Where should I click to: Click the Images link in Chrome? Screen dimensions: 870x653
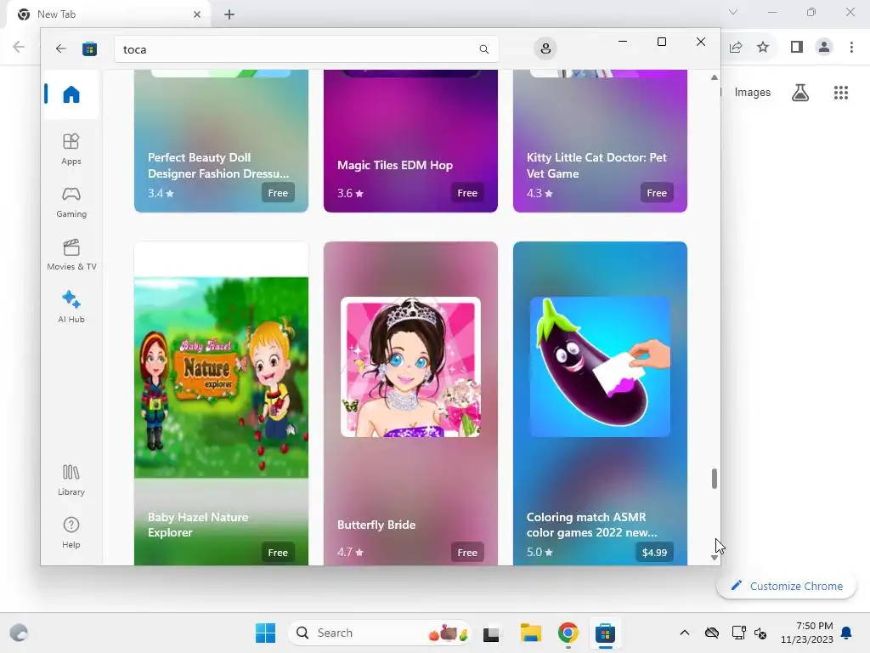753,92
